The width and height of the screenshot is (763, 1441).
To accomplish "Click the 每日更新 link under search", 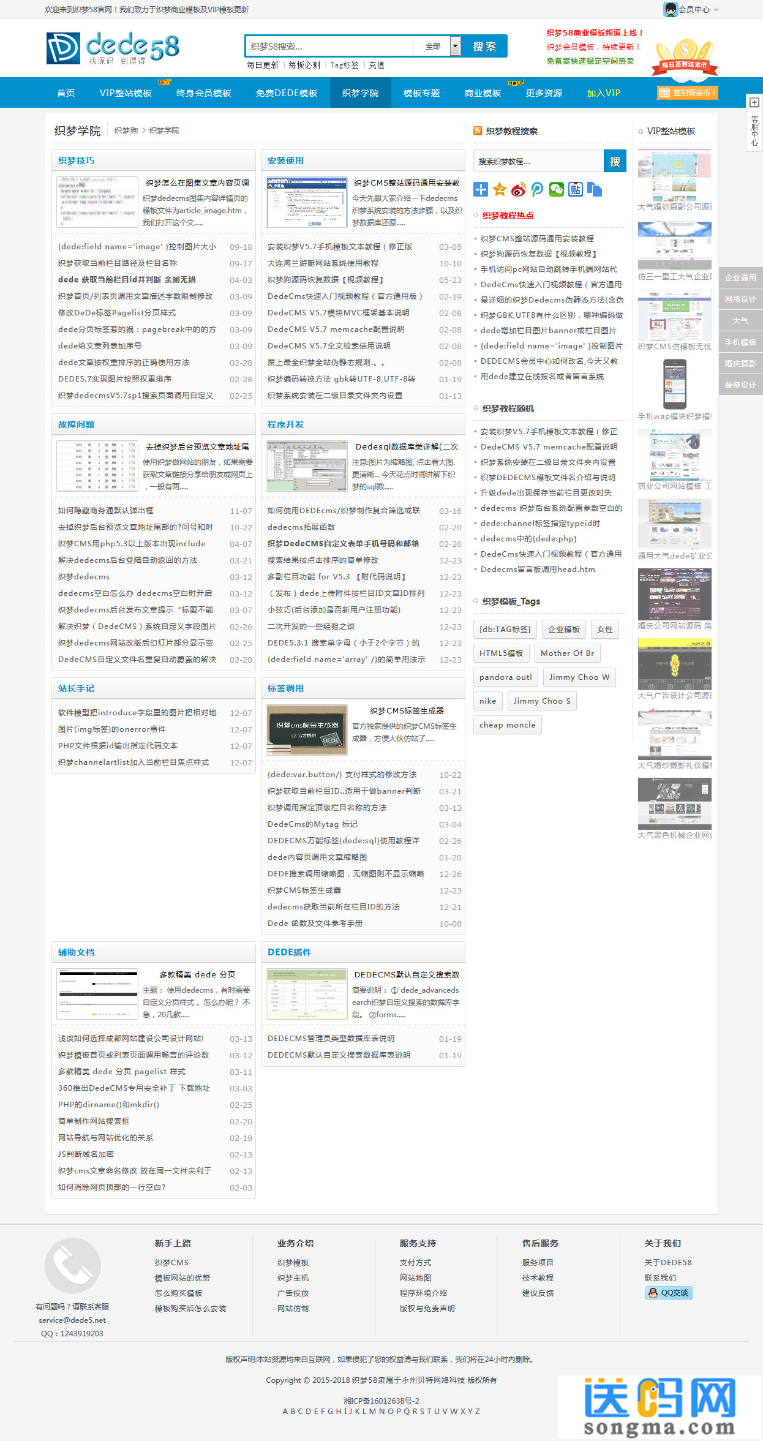I will pos(263,65).
